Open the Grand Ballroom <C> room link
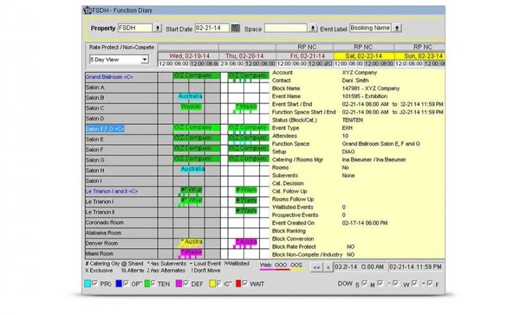This screenshot has width=520, height=315. (109, 77)
